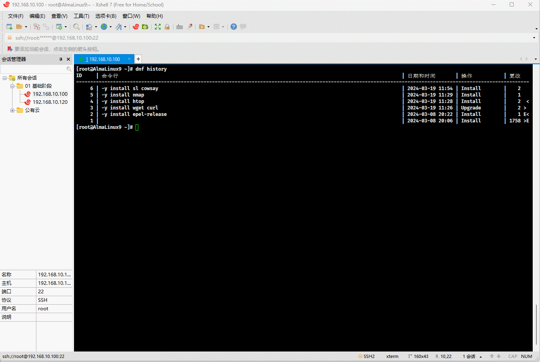The width and height of the screenshot is (540, 362).
Task: Open the 查看(V) menu
Action: tap(59, 16)
